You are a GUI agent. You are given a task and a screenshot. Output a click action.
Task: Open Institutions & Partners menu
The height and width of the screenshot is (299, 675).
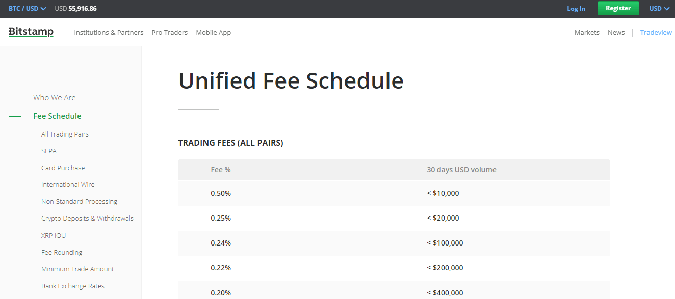coord(109,32)
